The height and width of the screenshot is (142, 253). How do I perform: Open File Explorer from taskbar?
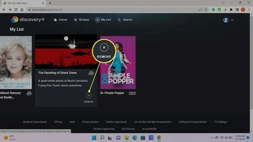pyautogui.click(x=126, y=138)
